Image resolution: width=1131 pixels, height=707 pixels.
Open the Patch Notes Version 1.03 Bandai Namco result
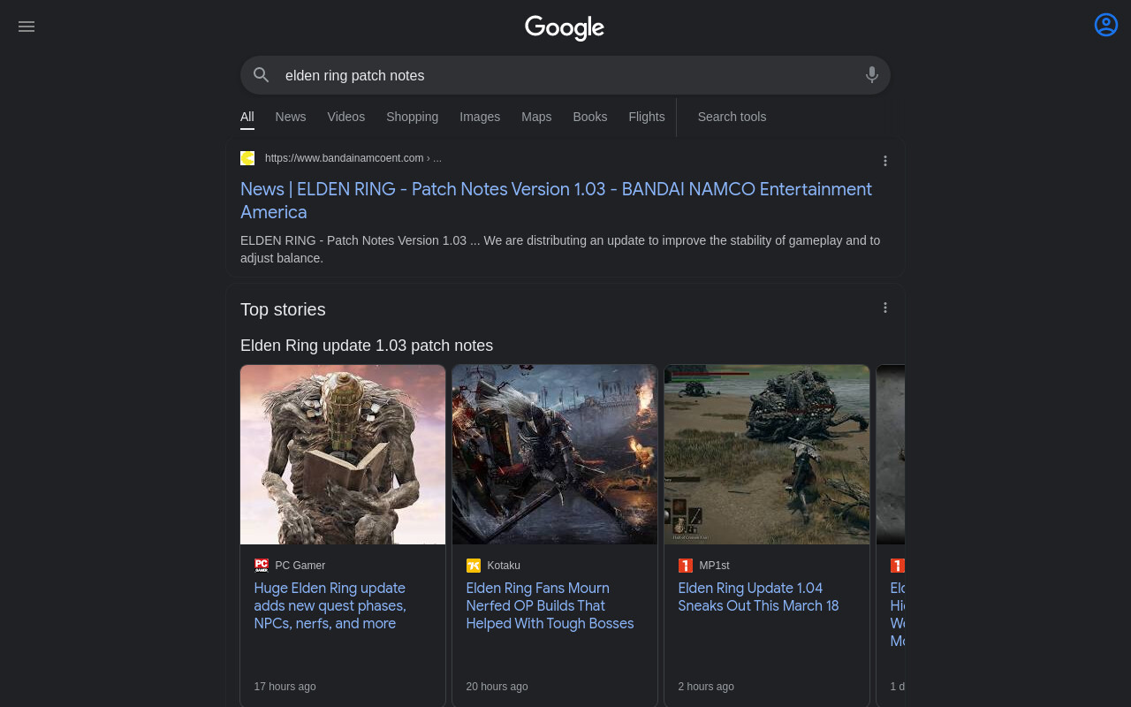coord(556,201)
